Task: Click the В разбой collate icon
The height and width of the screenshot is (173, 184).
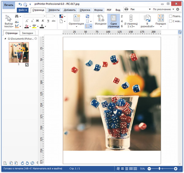Action: tap(147, 18)
